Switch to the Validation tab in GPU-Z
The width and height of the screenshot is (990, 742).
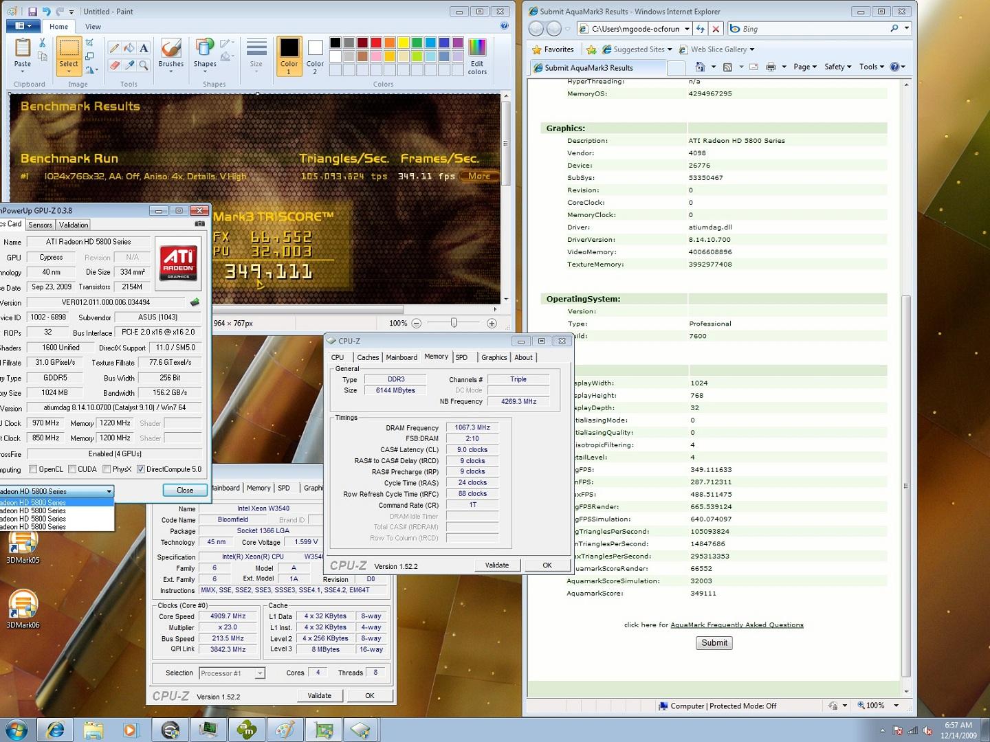(x=74, y=225)
